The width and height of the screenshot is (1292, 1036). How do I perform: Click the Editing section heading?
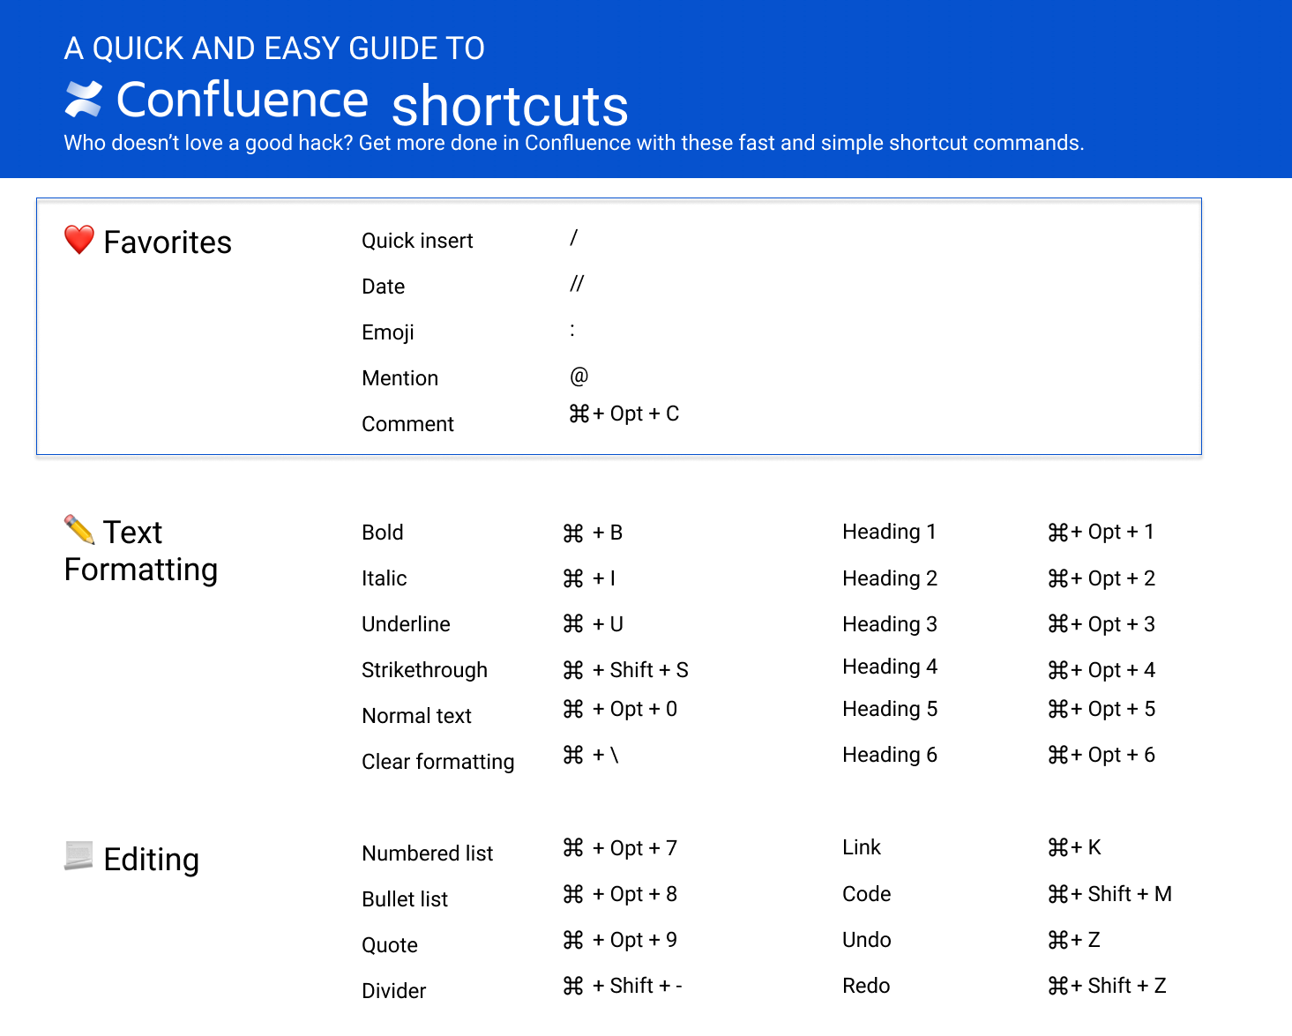[x=151, y=860]
